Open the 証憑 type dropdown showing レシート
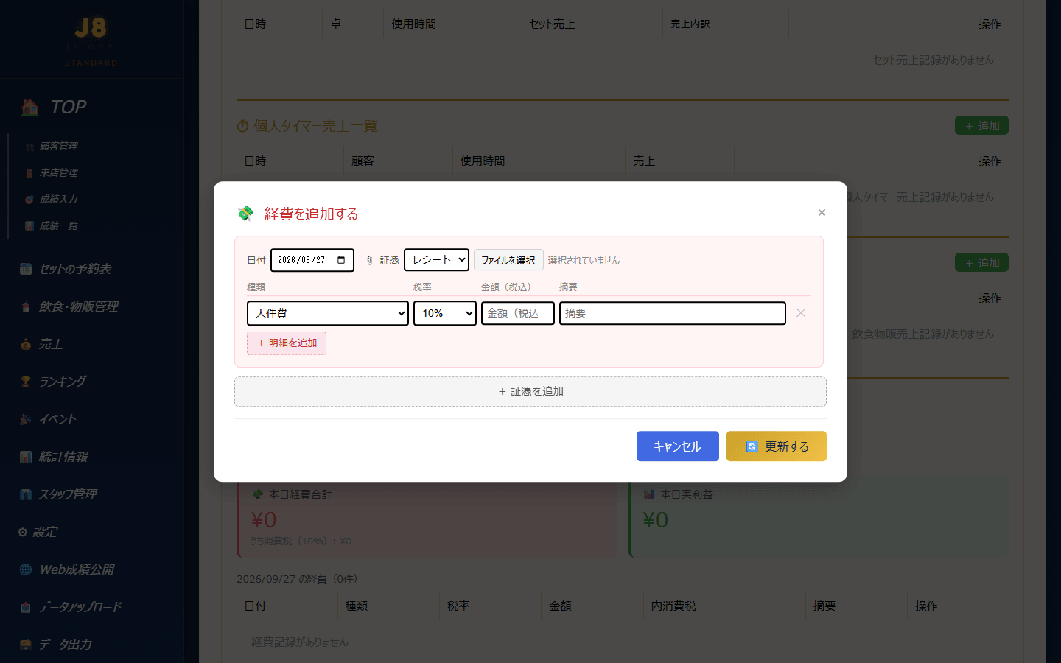Viewport: 1061px width, 663px height. [436, 260]
